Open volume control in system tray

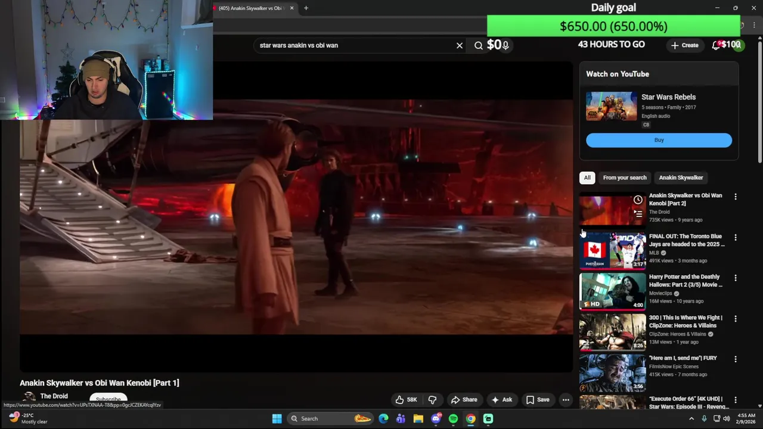tap(727, 419)
